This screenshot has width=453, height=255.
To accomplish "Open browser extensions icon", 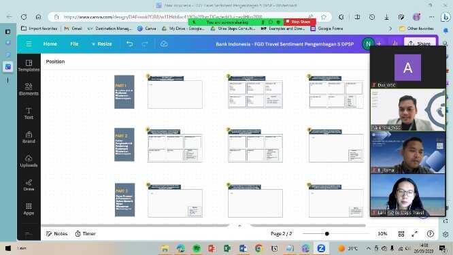I will coord(341,17).
